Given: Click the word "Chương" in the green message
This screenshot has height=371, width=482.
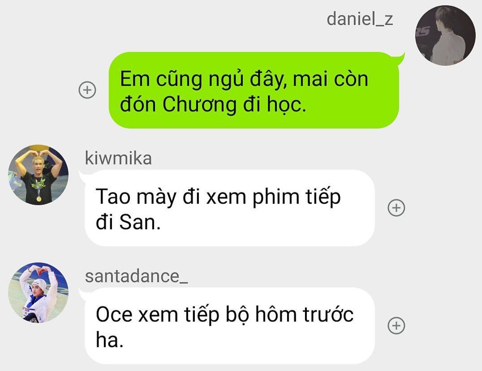Looking at the screenshot, I should click(x=199, y=104).
